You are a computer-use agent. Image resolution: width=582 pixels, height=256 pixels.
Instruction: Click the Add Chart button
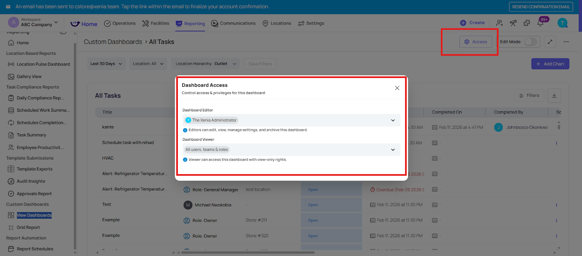pyautogui.click(x=550, y=64)
